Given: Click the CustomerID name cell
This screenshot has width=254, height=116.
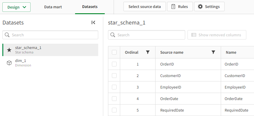Looking at the screenshot, I should tap(237, 76).
